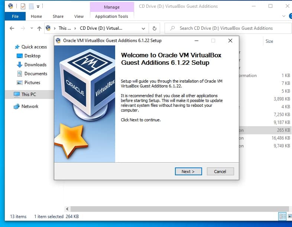The image size is (292, 227).
Task: Click setup dialog title bar icon
Action: pyautogui.click(x=58, y=41)
